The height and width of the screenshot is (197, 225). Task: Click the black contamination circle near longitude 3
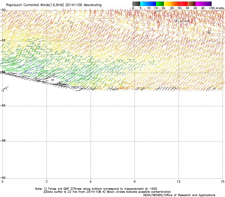point(53,80)
